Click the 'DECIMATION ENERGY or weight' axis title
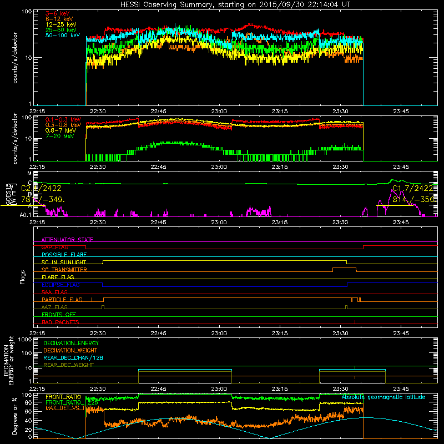444x444 pixels. [8, 360]
